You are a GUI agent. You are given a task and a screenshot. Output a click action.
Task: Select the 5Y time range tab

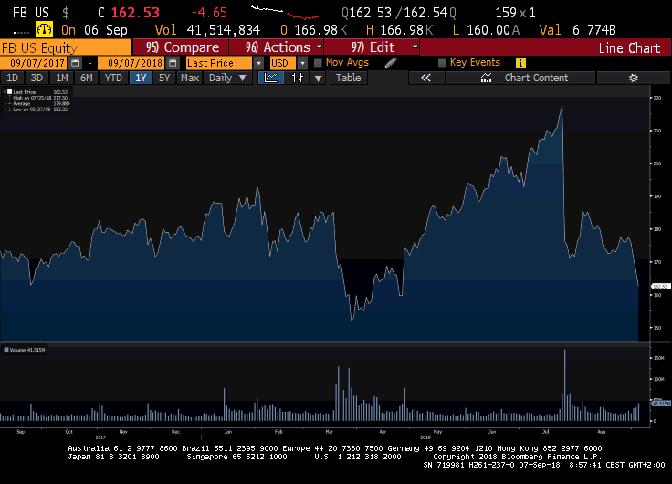[164, 78]
